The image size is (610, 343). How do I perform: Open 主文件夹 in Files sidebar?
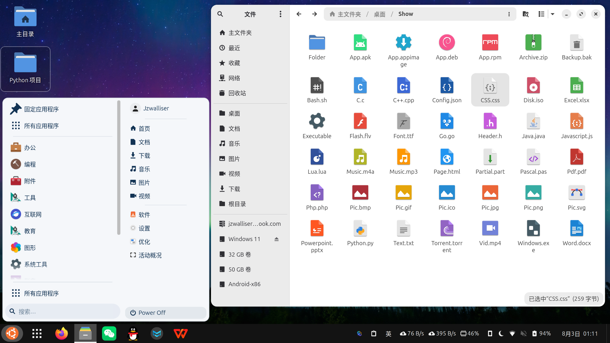[x=250, y=33]
